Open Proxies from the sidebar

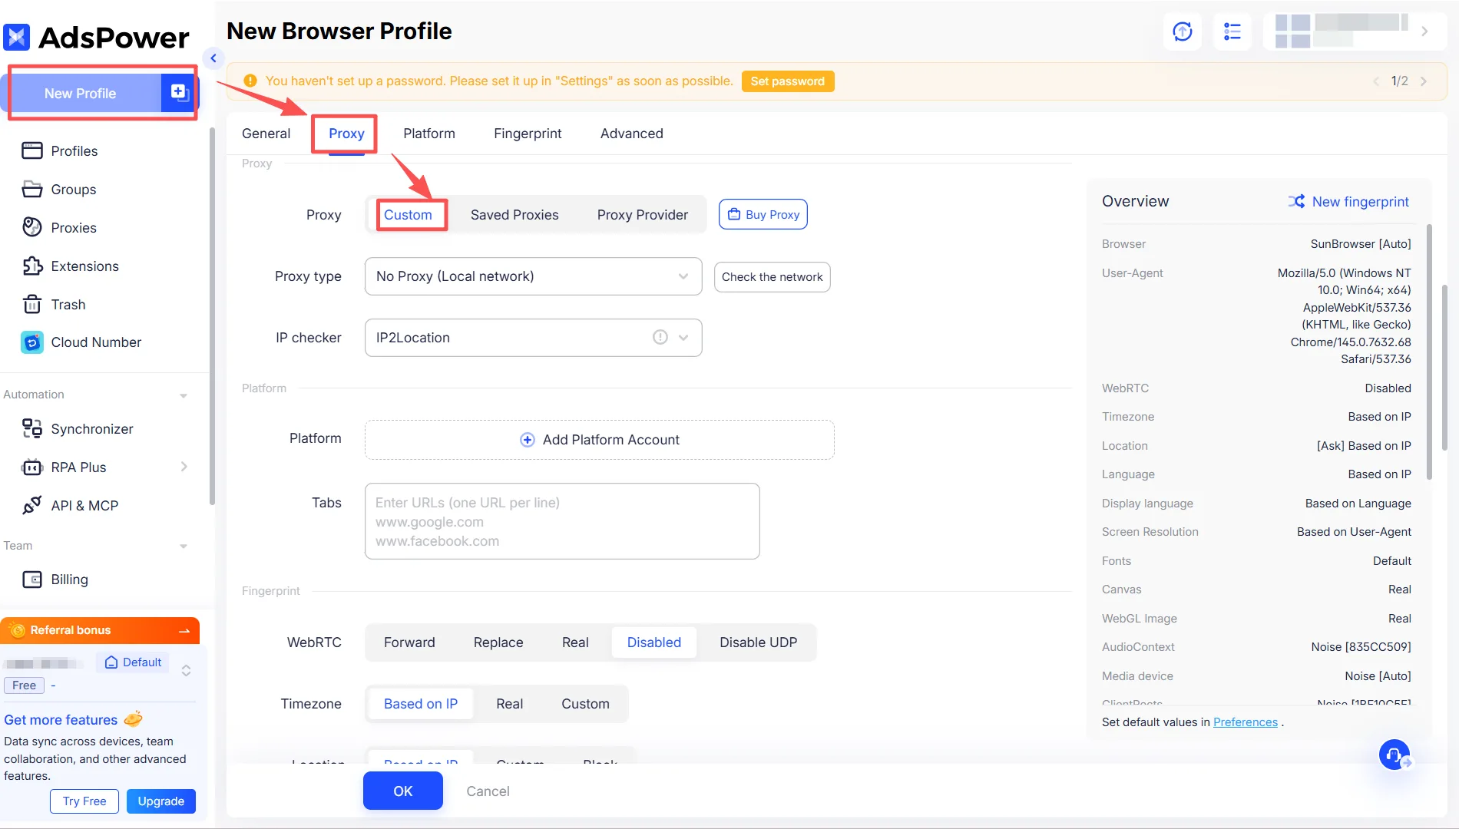tap(74, 227)
